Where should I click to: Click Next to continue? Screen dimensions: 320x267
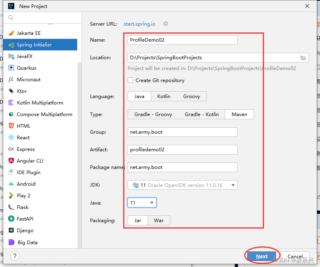click(x=262, y=256)
